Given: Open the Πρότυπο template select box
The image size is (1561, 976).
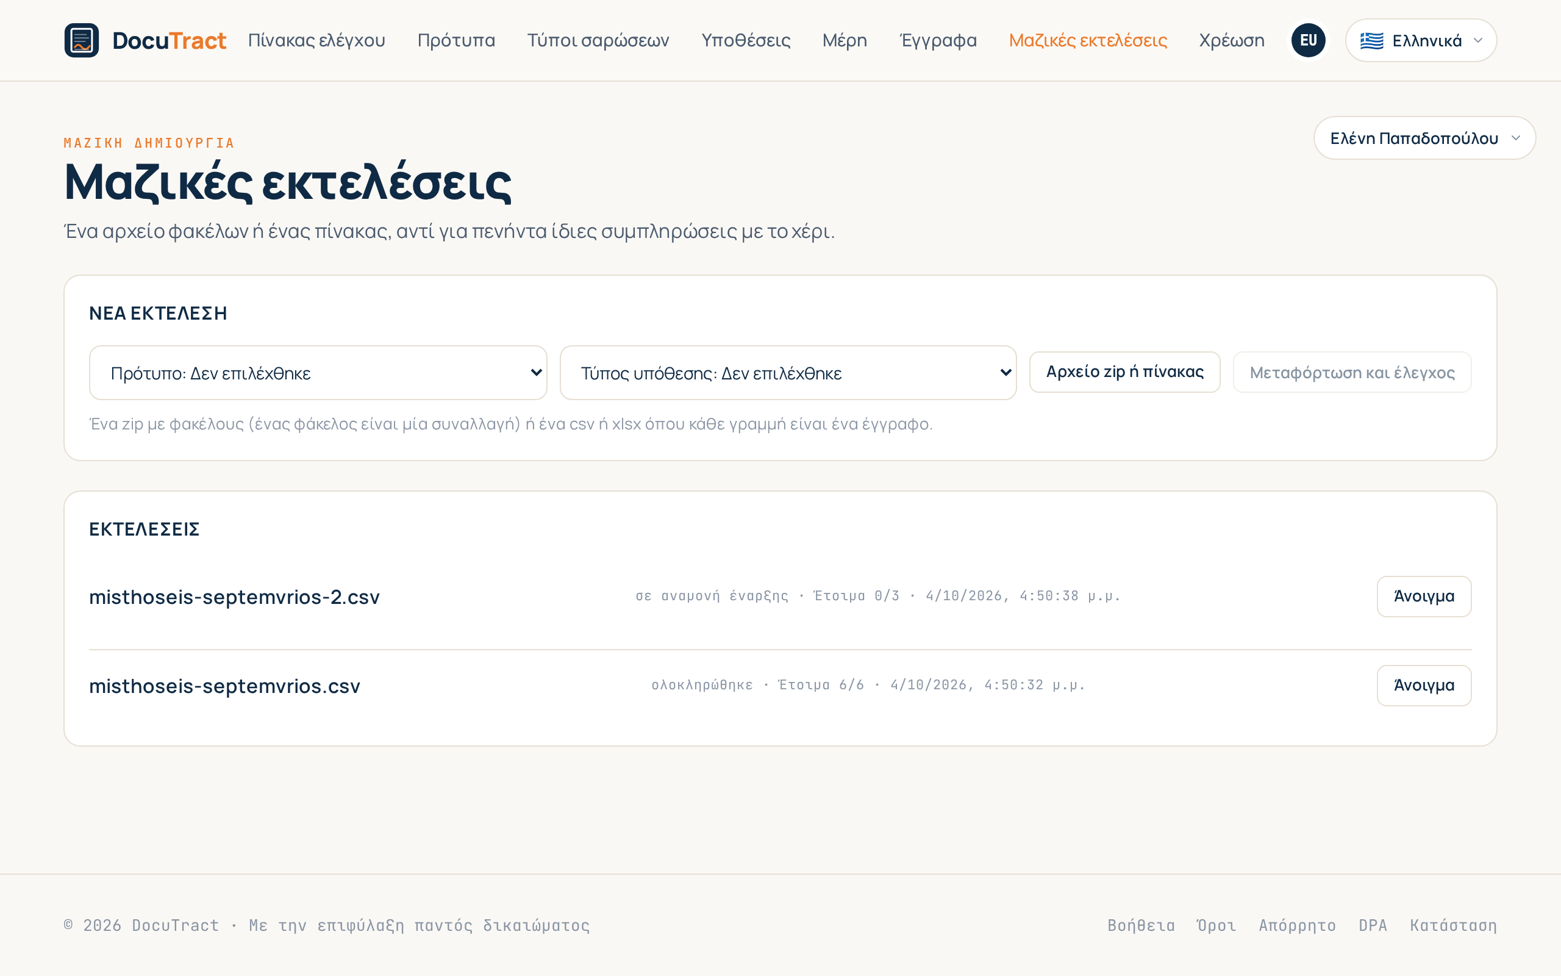Looking at the screenshot, I should point(318,373).
